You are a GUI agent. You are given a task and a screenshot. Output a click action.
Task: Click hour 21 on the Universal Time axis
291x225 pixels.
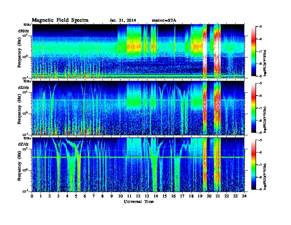pos(218,196)
